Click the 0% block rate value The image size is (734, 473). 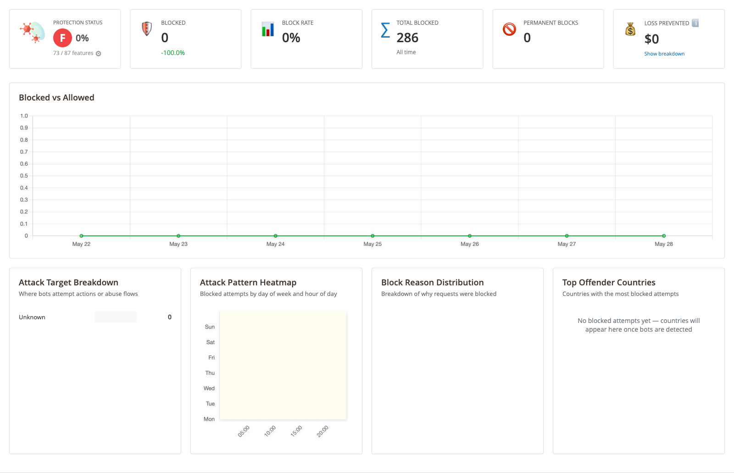coord(291,38)
